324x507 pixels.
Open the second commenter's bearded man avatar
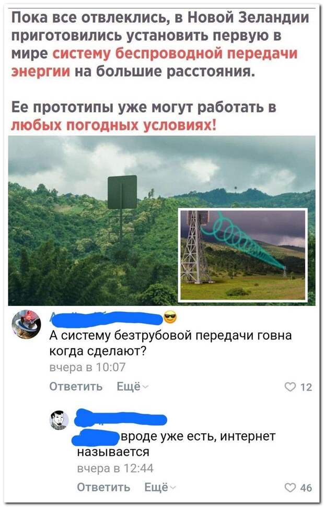[x=59, y=420]
